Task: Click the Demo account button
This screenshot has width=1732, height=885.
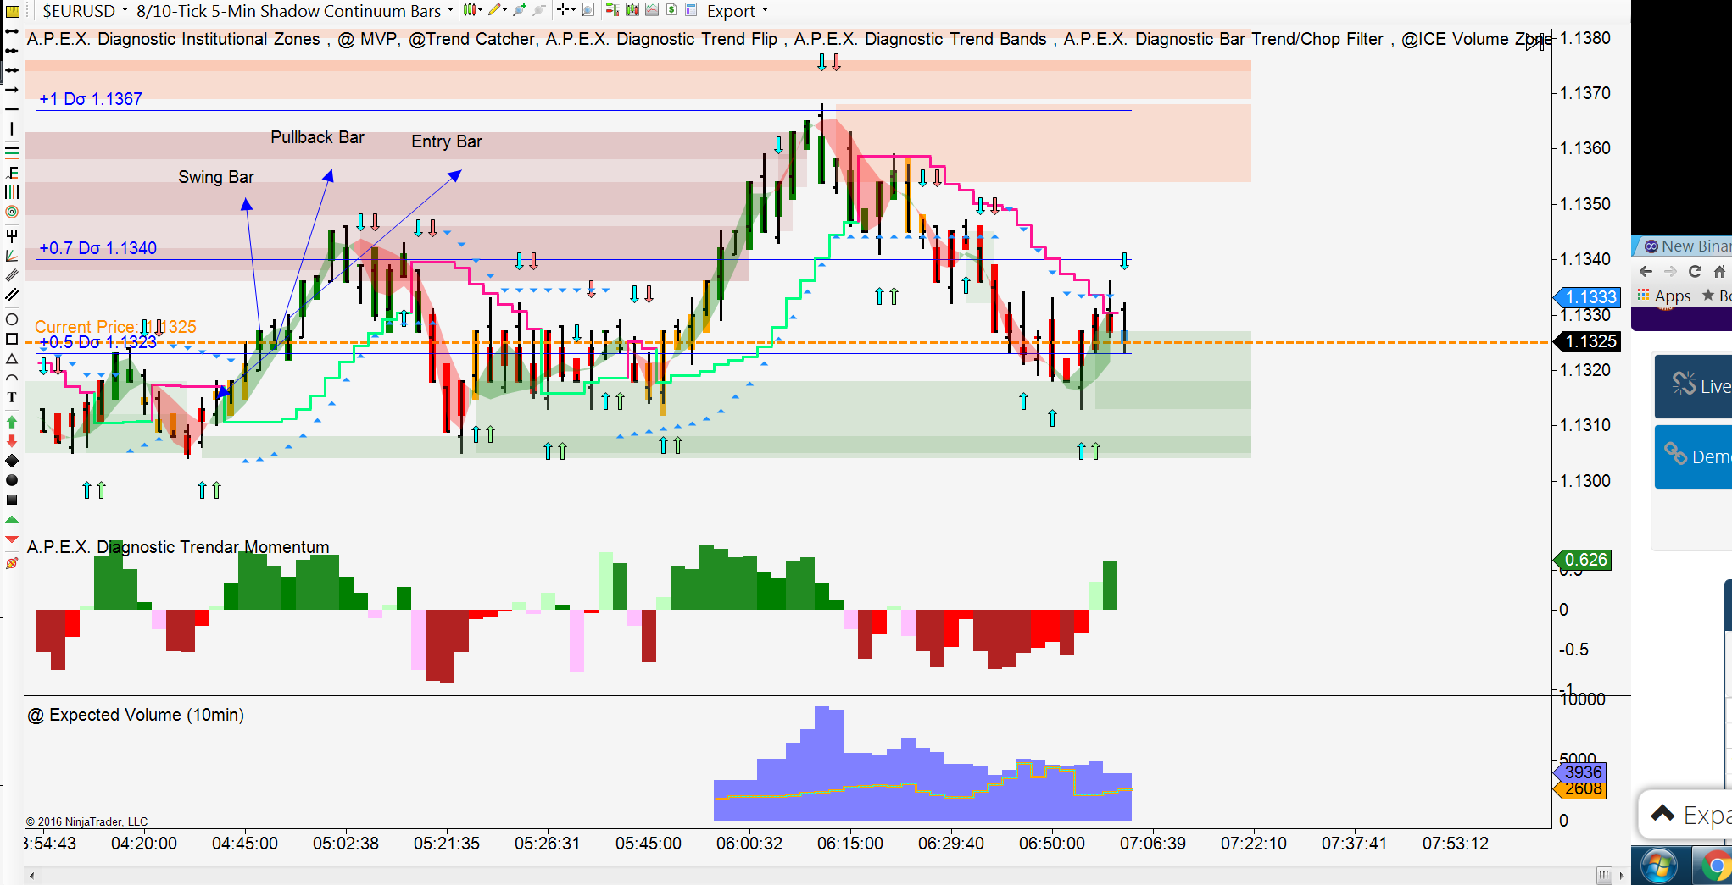Action: point(1694,456)
